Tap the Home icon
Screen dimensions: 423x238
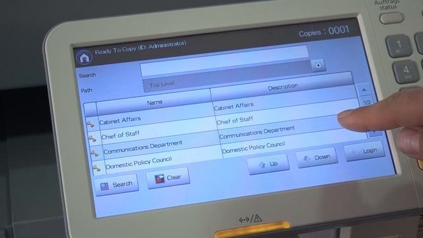84,58
